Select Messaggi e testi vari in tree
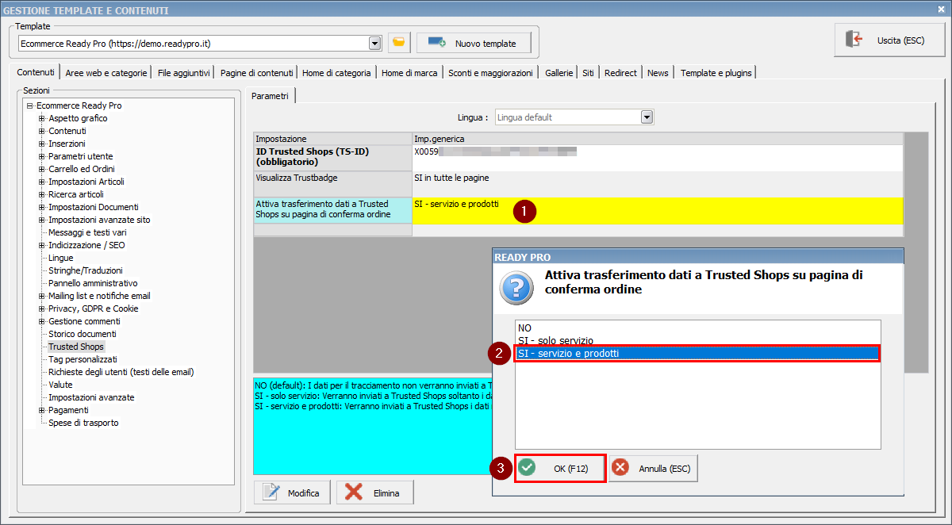This screenshot has height=525, width=952. point(87,232)
